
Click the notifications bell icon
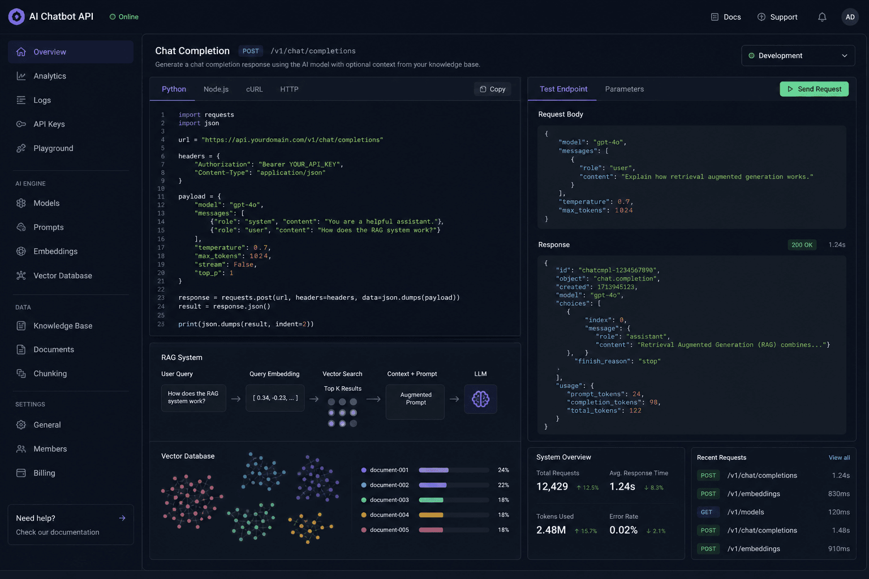[822, 17]
